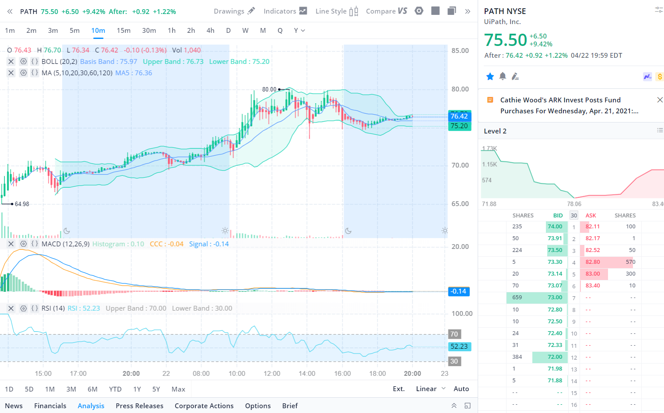
Task: Toggle Auto scale mode
Action: coord(461,389)
